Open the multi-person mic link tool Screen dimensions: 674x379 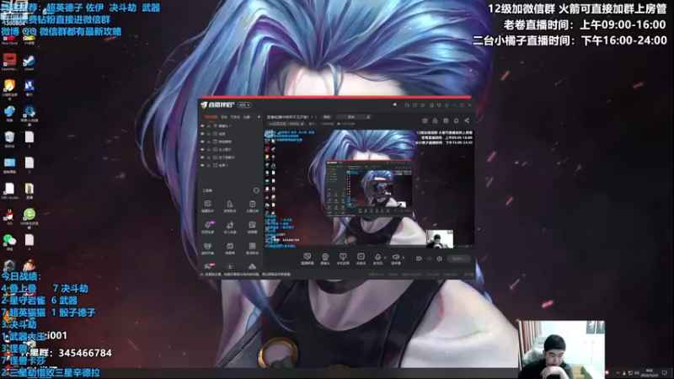coord(230,227)
